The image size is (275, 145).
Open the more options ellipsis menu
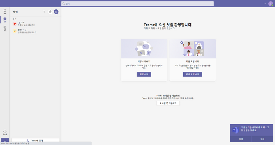click(x=265, y=4)
